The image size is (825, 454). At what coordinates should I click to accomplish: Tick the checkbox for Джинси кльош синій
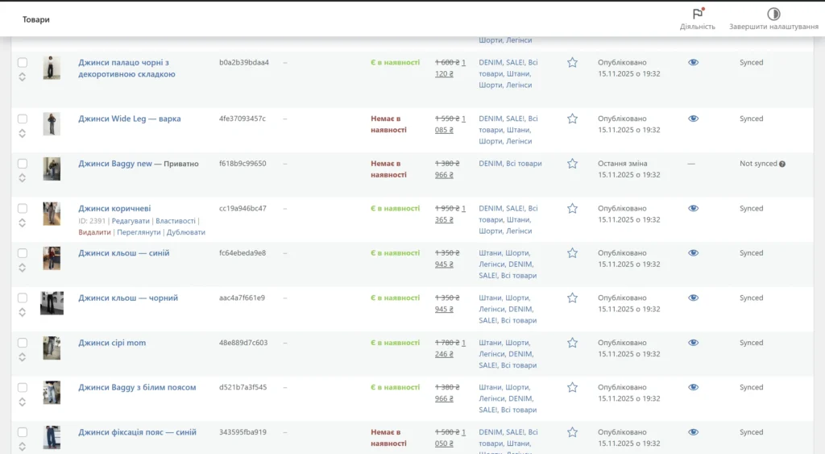tap(23, 253)
